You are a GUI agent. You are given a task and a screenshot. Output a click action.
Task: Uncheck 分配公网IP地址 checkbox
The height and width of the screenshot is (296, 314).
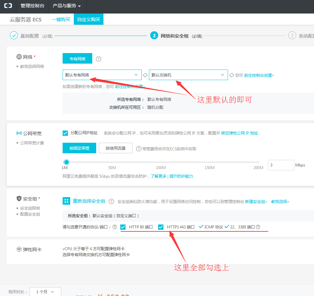click(x=65, y=133)
